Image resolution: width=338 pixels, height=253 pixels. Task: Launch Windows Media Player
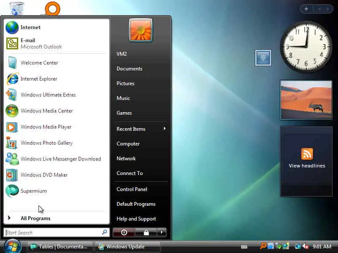tap(57, 127)
